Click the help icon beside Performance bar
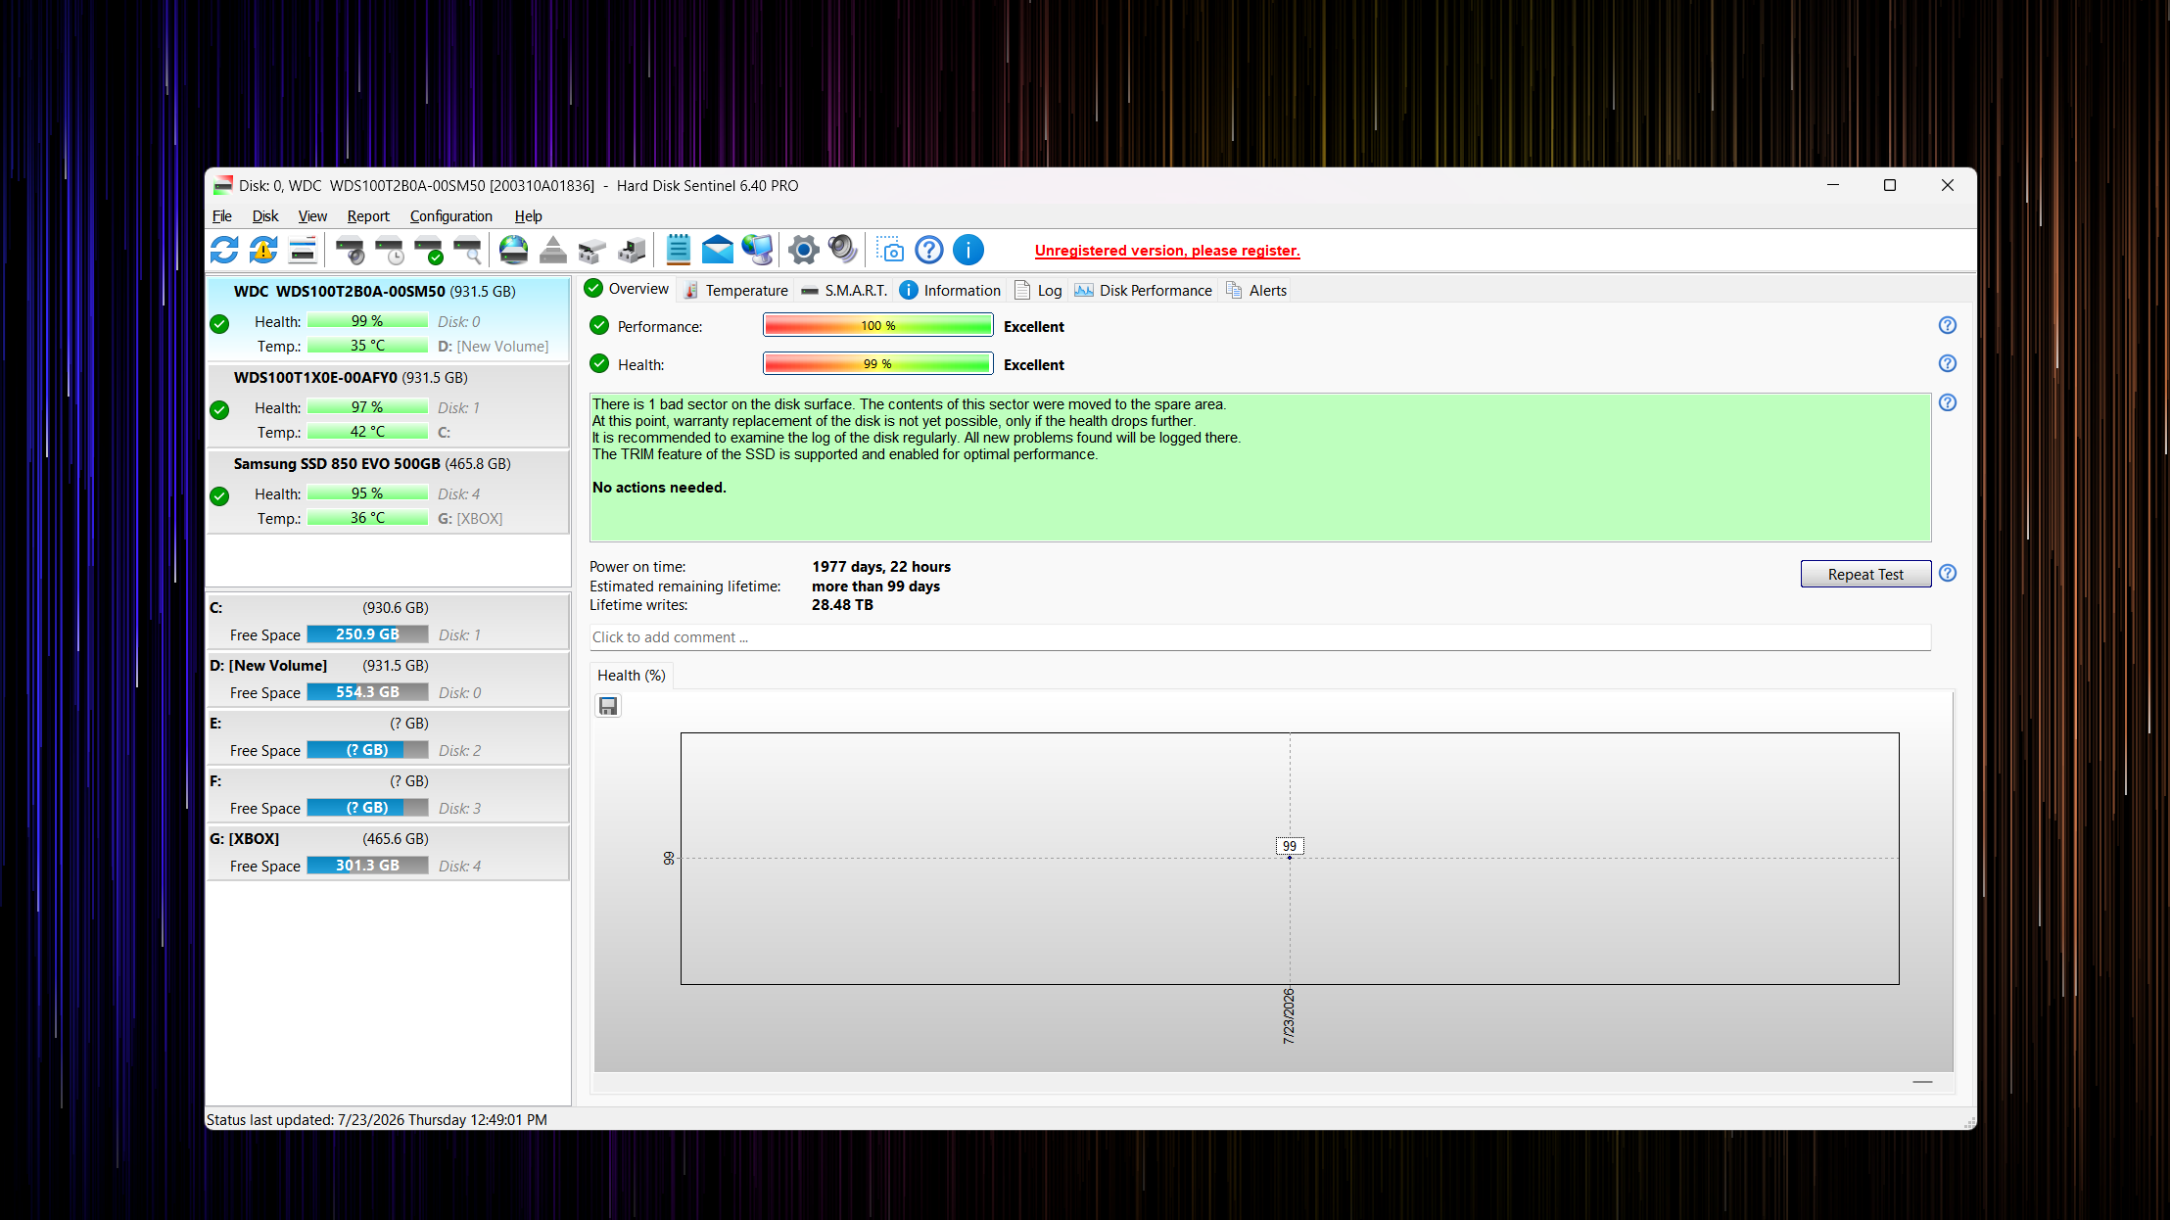Viewport: 2170px width, 1220px height. pos(1947,325)
